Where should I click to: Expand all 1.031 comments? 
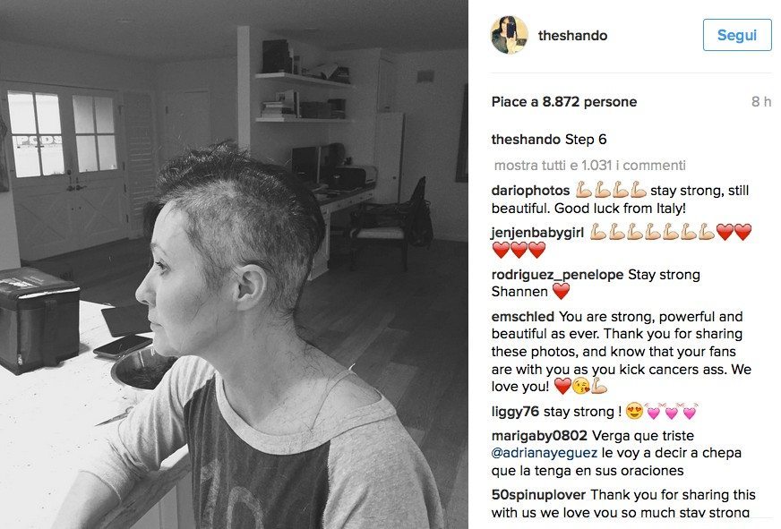click(589, 166)
